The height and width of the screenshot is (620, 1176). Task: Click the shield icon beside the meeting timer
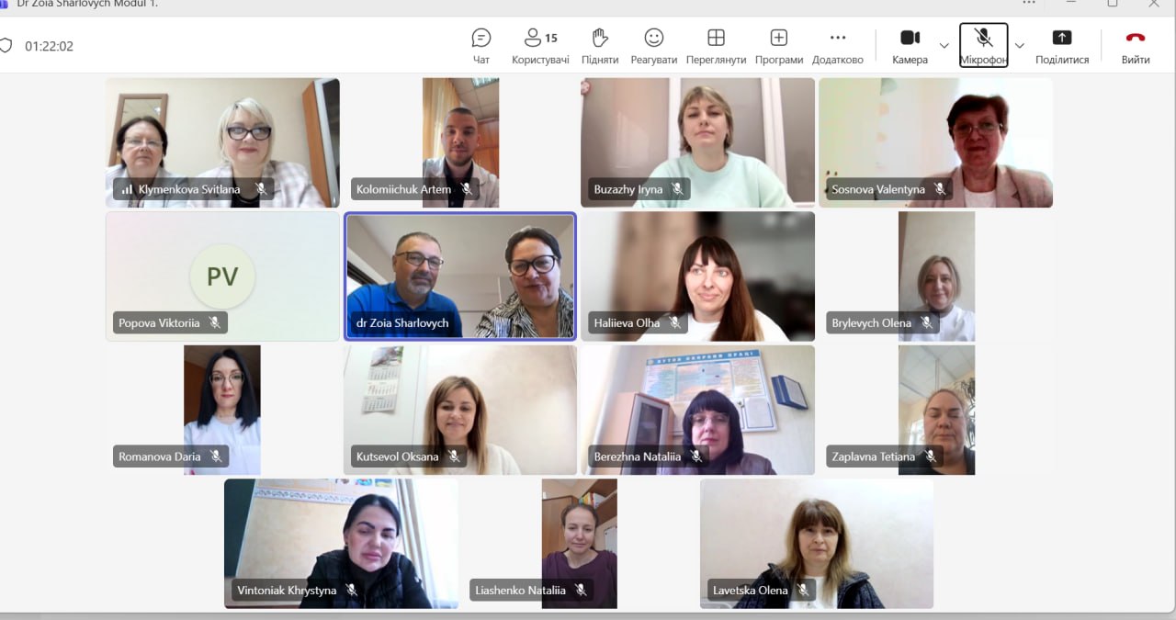coord(6,45)
